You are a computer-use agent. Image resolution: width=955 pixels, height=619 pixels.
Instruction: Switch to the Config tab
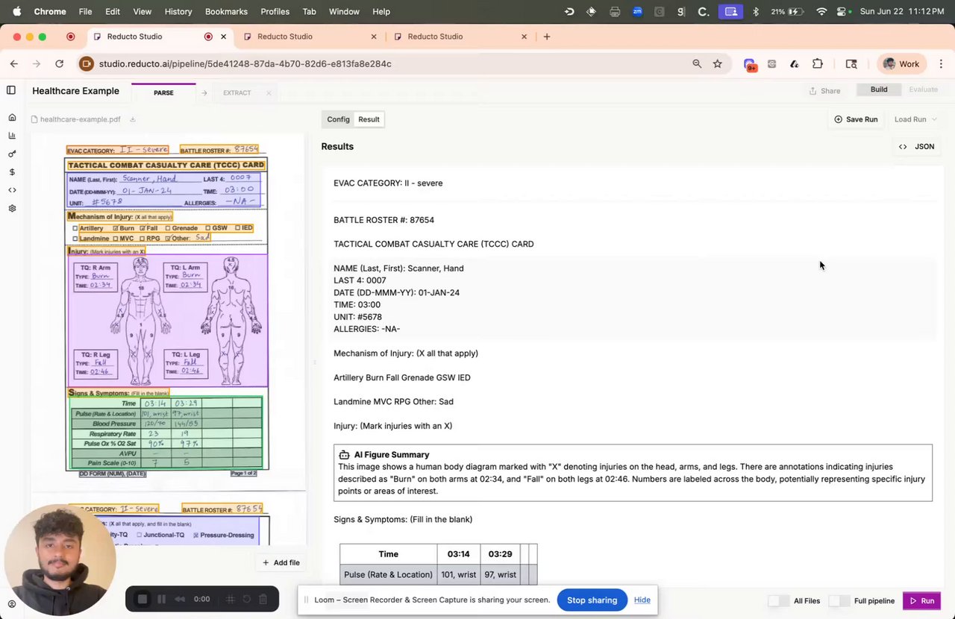(x=338, y=119)
